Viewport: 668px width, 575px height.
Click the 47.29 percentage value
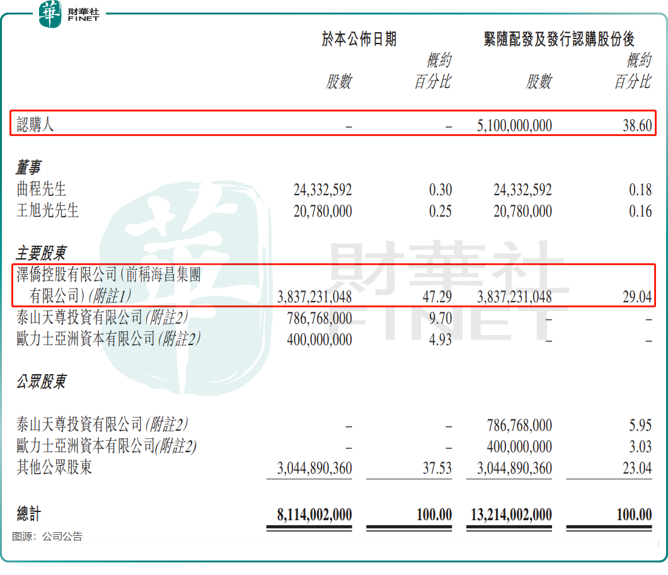pyautogui.click(x=437, y=297)
